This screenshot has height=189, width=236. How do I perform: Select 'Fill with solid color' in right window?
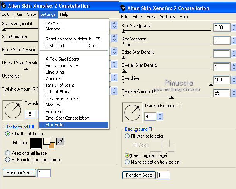click(144, 136)
